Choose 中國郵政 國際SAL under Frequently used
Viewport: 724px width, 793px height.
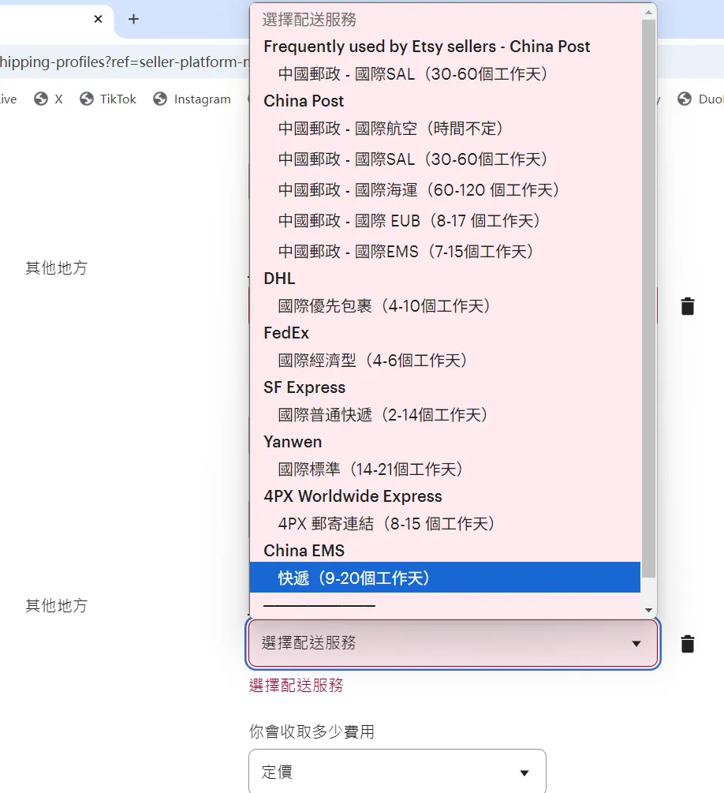point(445,74)
